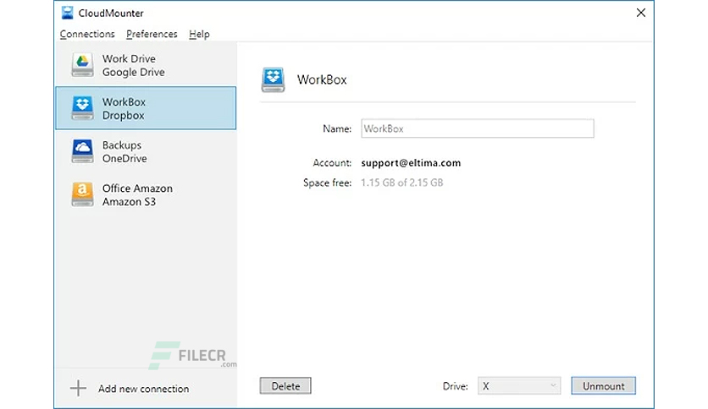Unmount the WorkBox drive
This screenshot has height=409, width=708.
(603, 386)
